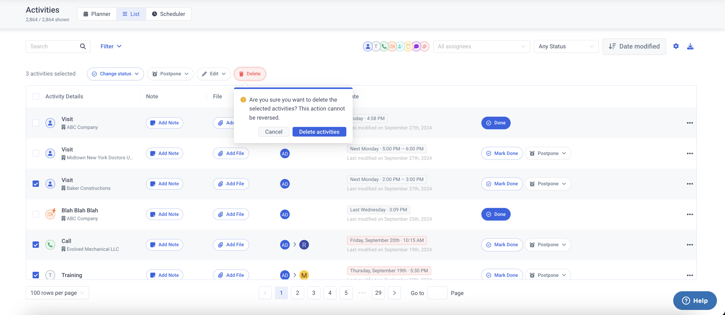
Task: Click the T icon of Training activity
Action: click(x=50, y=275)
